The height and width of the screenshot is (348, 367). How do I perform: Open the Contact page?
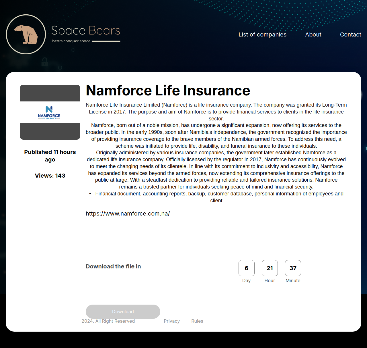pyautogui.click(x=350, y=34)
